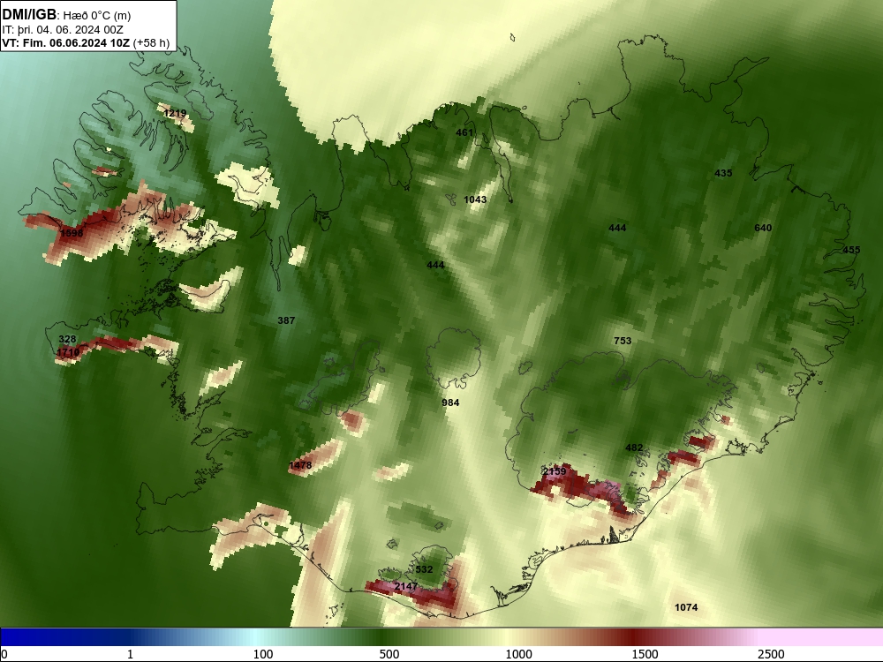This screenshot has width=883, height=662.
Task: Click the 1 tick on the color scale
Action: pos(130,653)
